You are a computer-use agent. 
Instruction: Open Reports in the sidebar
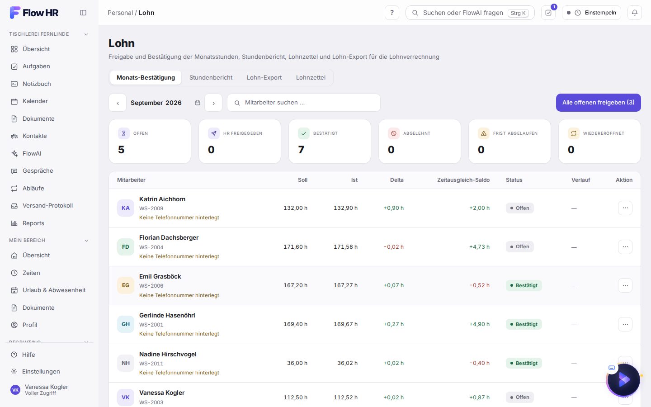coord(49,223)
